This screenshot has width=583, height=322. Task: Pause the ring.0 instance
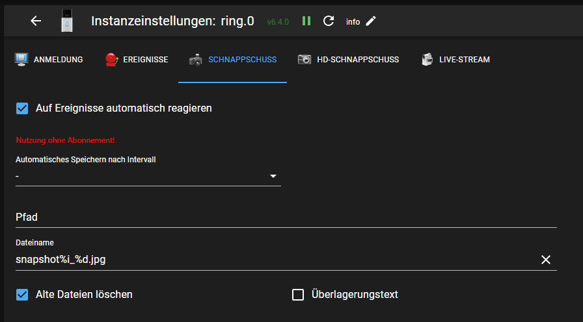[x=306, y=21]
